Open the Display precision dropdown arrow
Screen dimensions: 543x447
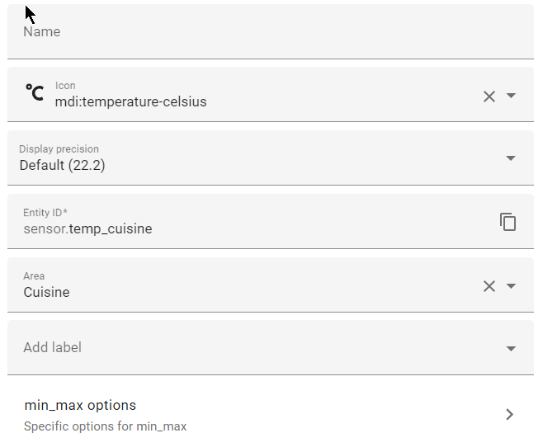pos(511,158)
